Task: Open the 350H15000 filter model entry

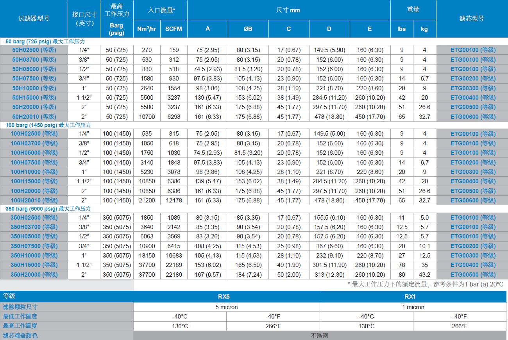Action: (x=34, y=265)
